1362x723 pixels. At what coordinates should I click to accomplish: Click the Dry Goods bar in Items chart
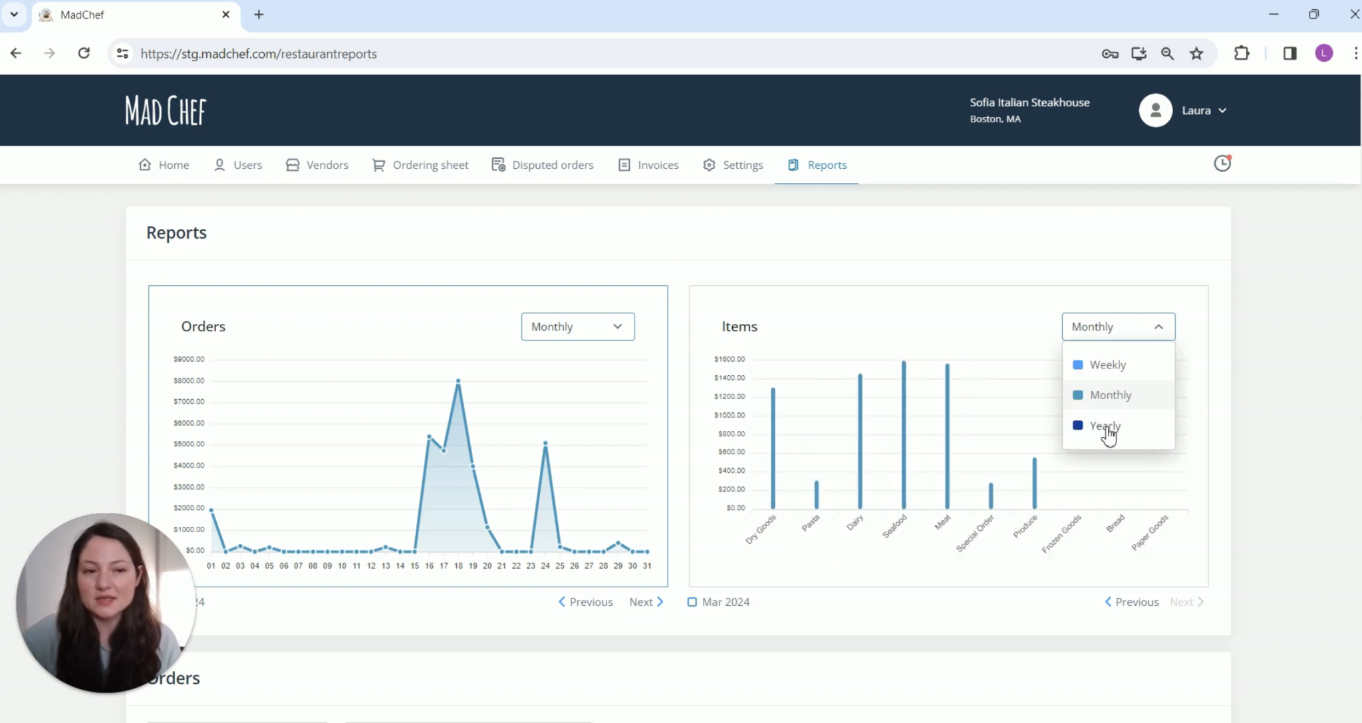pos(773,448)
